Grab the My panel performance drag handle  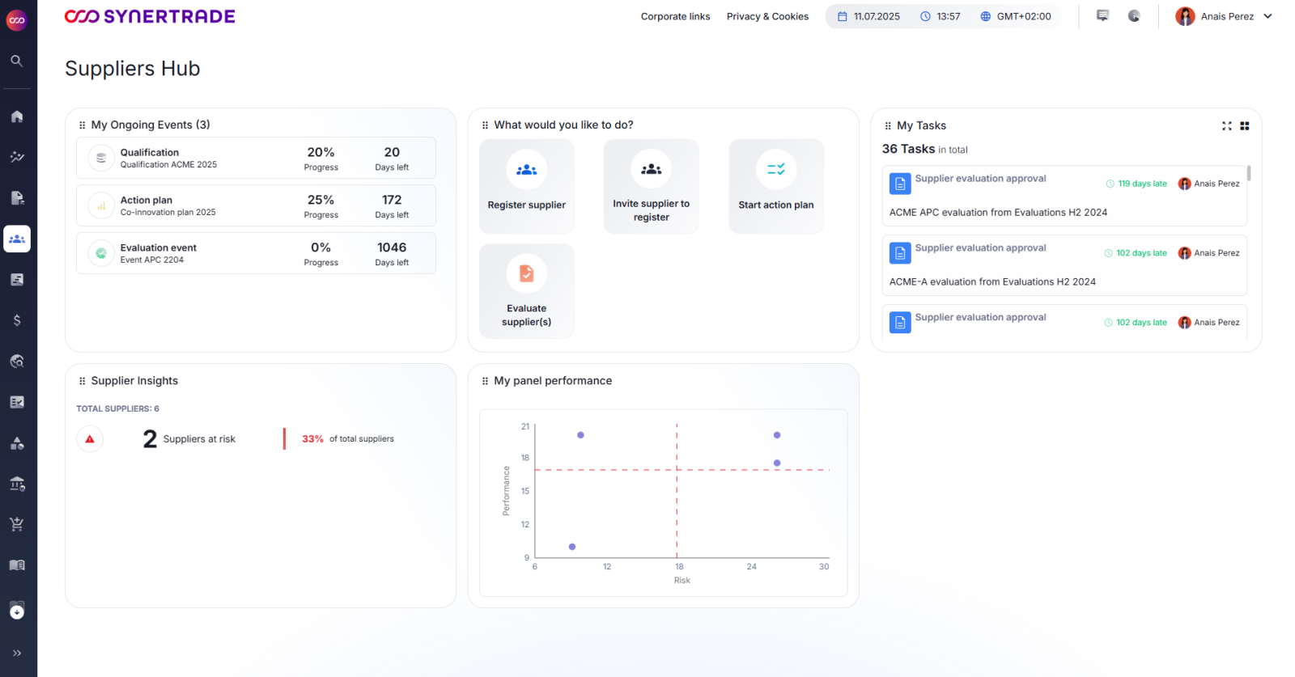click(x=485, y=381)
